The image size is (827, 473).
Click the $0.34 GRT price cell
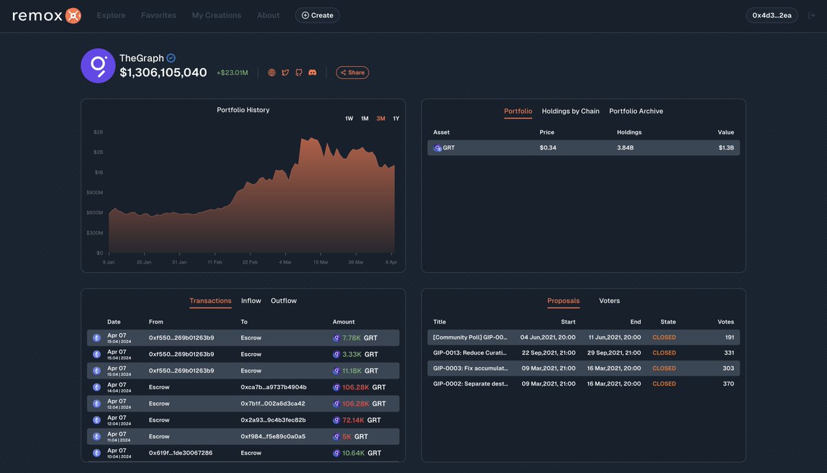point(548,148)
